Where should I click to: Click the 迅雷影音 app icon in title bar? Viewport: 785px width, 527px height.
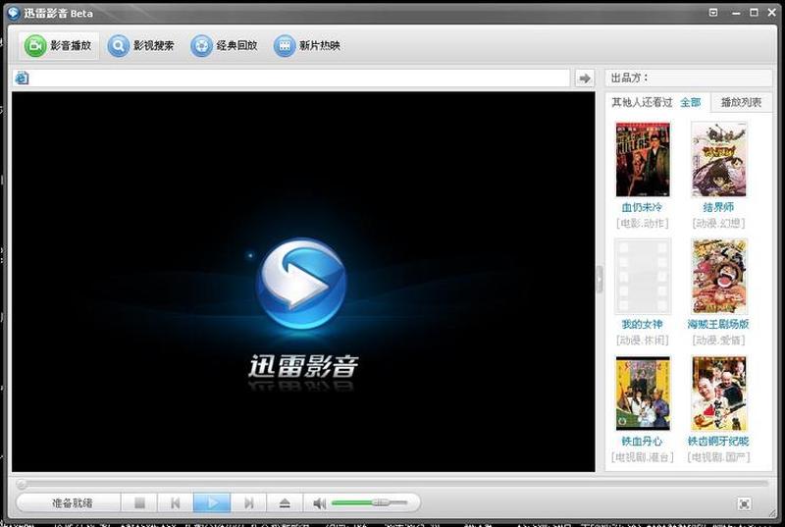click(x=14, y=13)
